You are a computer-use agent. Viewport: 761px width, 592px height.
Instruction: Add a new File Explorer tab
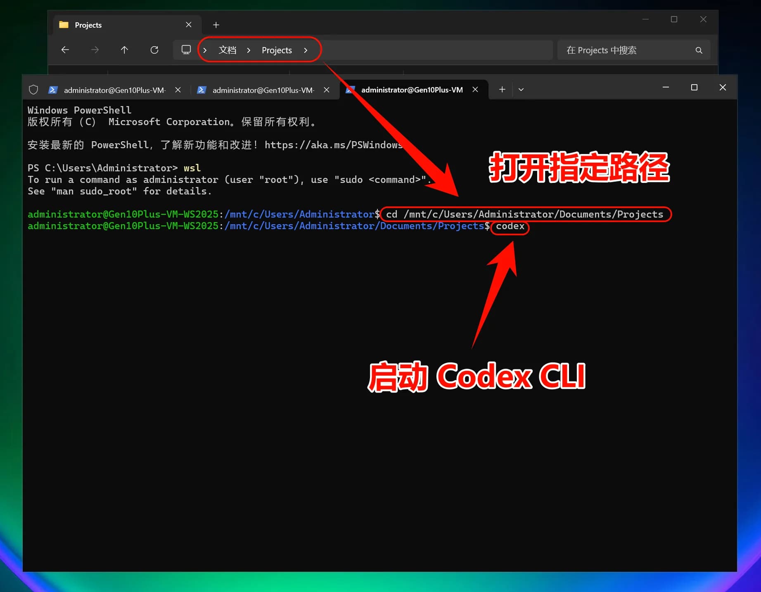[216, 25]
